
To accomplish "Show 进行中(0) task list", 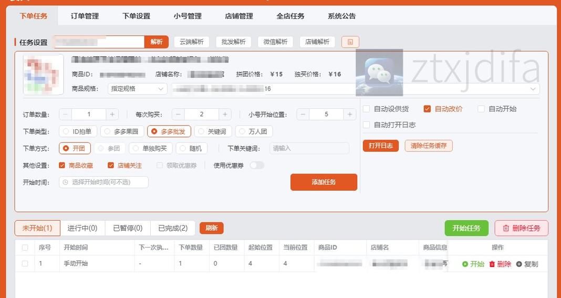I will click(x=82, y=228).
